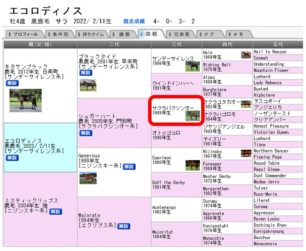Select Northern Dancer entry
The height and width of the screenshot is (251, 306).
pyautogui.click(x=278, y=151)
